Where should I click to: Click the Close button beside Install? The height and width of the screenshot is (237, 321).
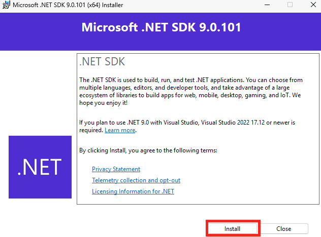pyautogui.click(x=284, y=229)
